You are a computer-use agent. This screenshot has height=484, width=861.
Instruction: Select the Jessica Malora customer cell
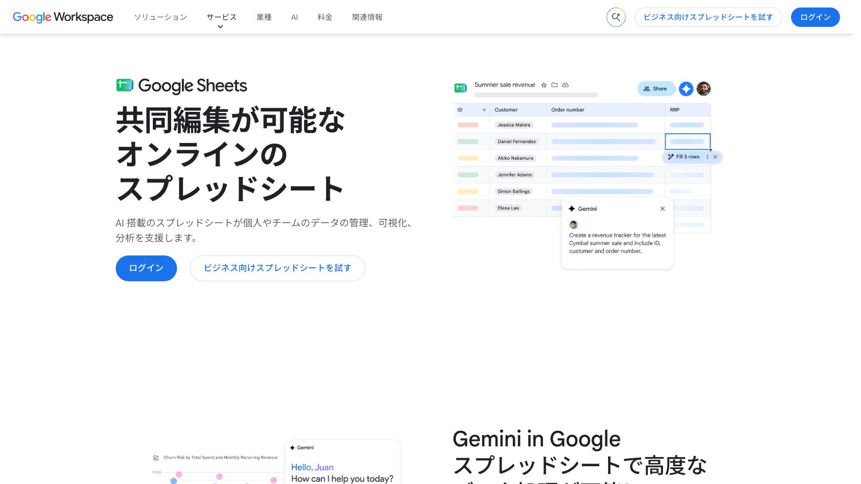coord(514,125)
